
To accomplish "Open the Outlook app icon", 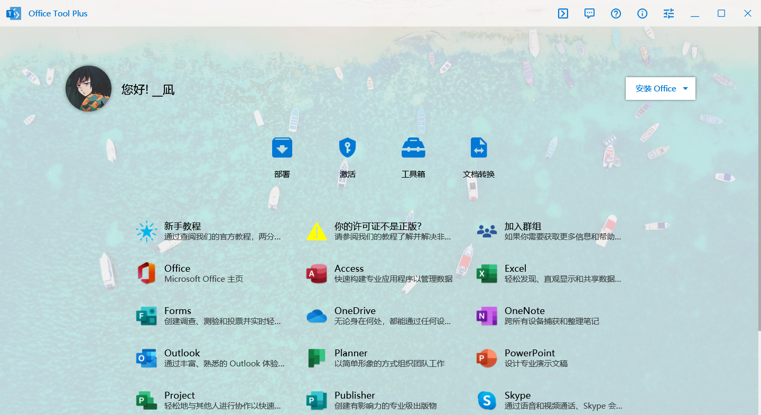I will click(146, 358).
